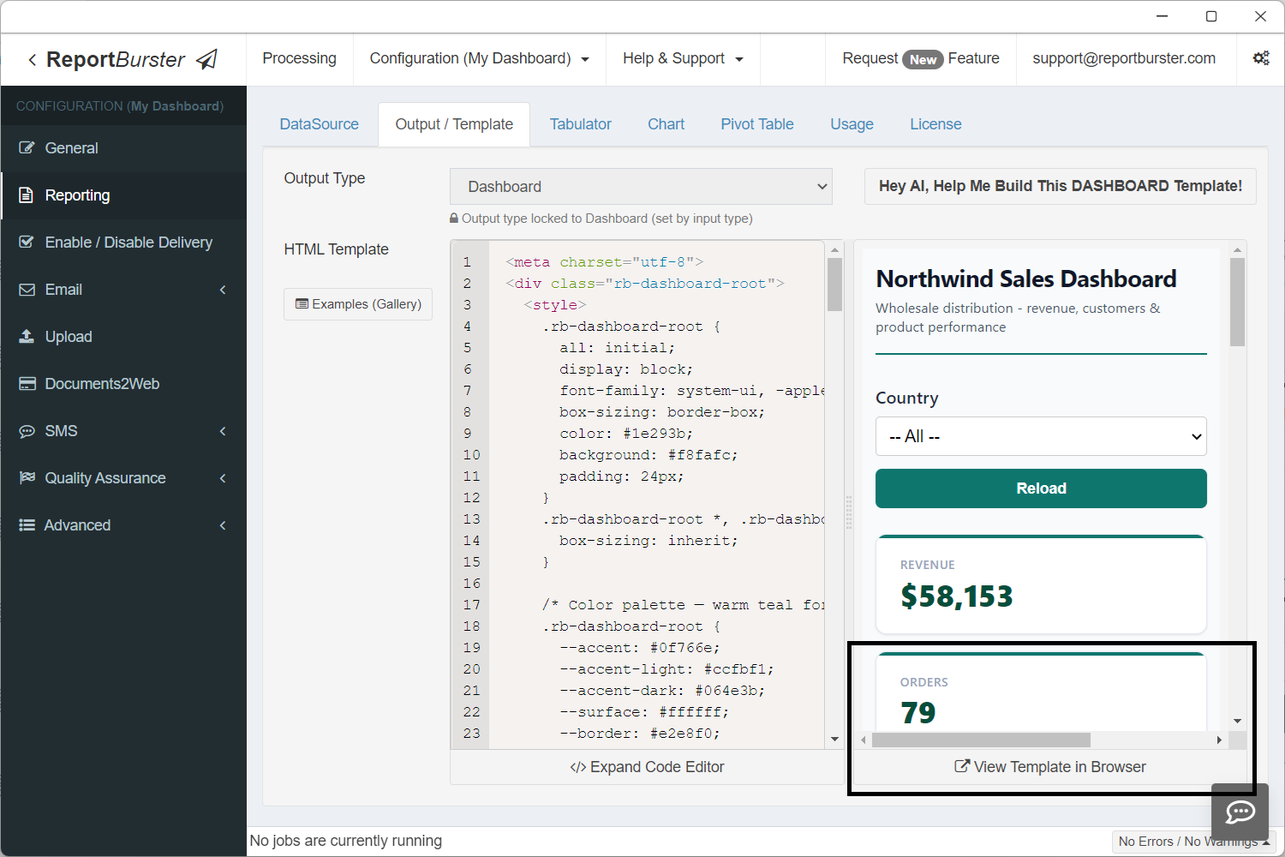
Task: Click the preview horizontal scrollbar thumb
Action: pyautogui.click(x=980, y=740)
